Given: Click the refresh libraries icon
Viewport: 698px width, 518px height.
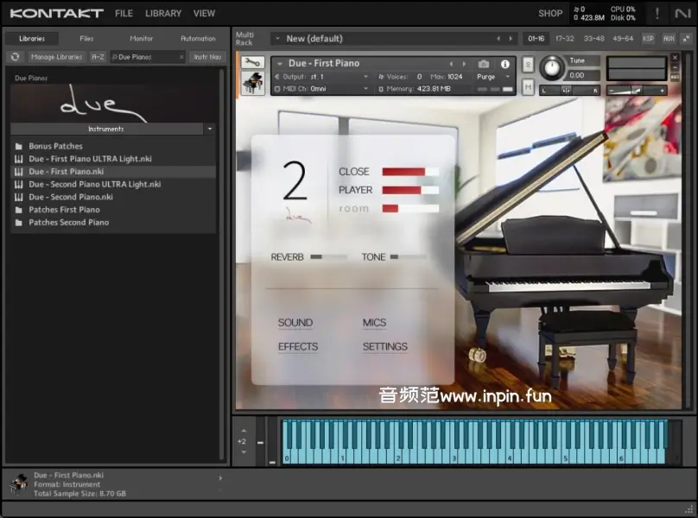Looking at the screenshot, I should pos(15,57).
